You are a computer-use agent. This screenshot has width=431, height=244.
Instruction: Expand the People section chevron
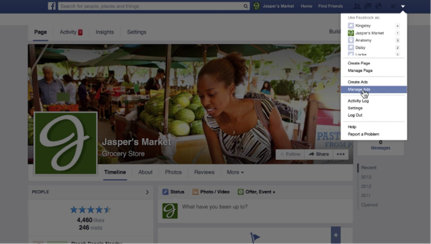coord(147,192)
